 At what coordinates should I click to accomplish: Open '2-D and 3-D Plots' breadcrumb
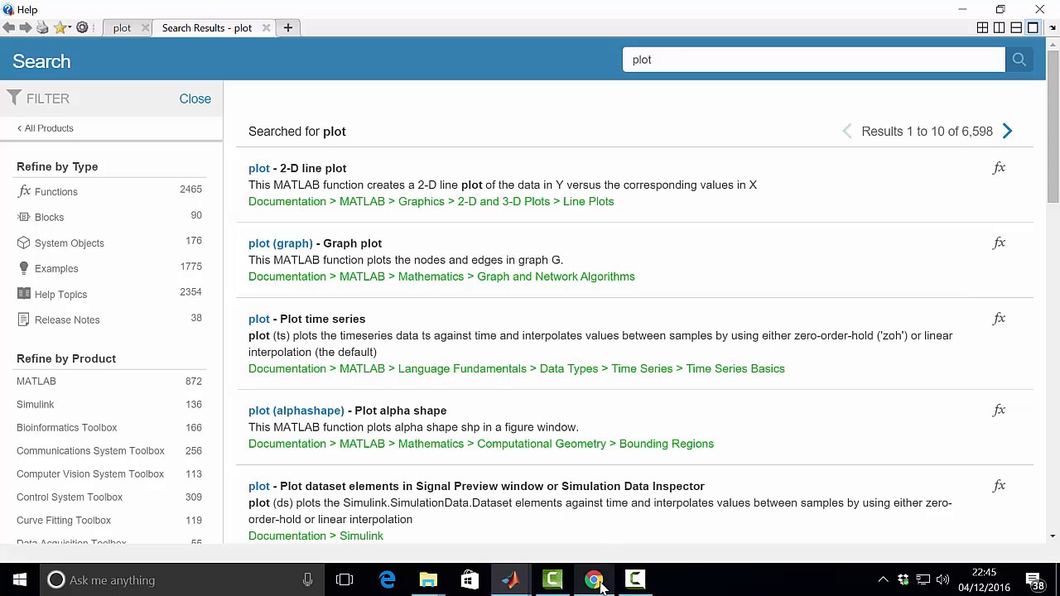503,201
